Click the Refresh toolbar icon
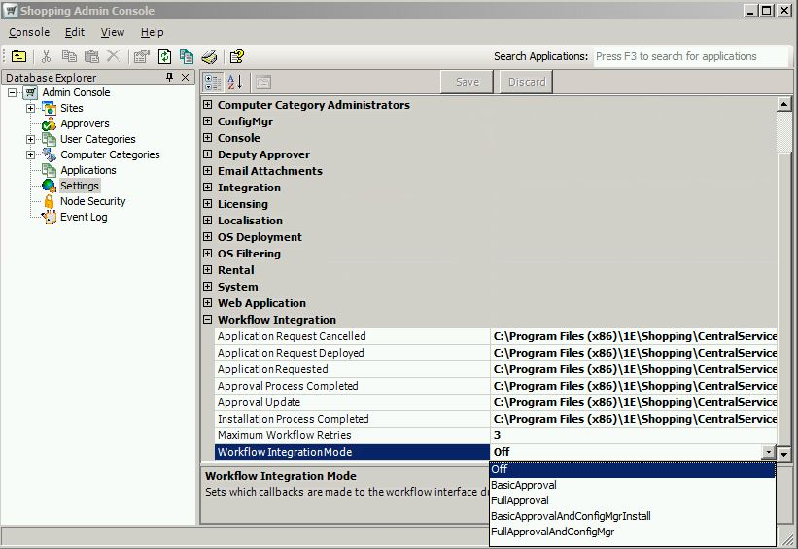The width and height of the screenshot is (798, 549). point(165,56)
